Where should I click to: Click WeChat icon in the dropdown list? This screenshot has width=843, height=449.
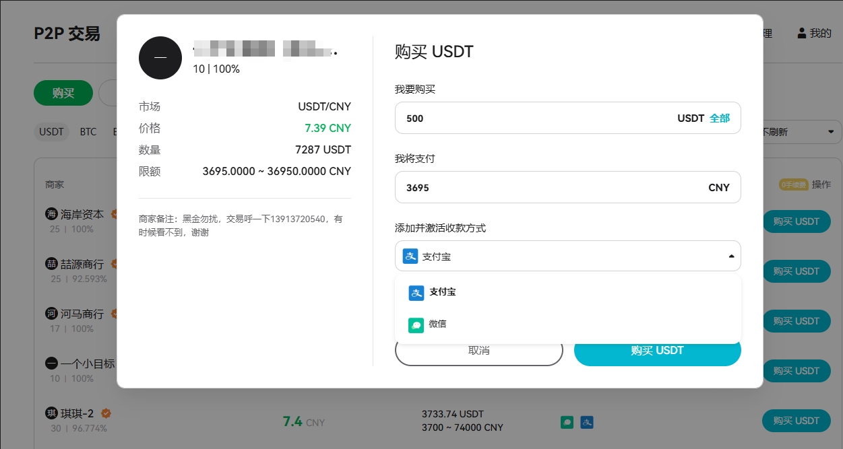tap(416, 324)
